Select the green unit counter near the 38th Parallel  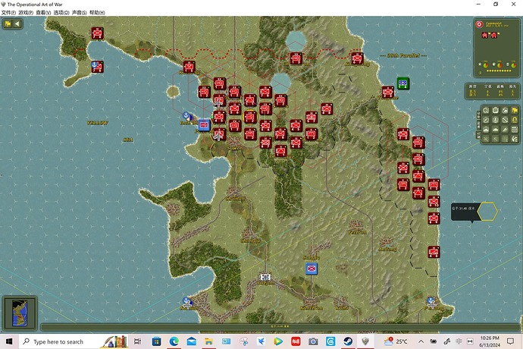(403, 83)
